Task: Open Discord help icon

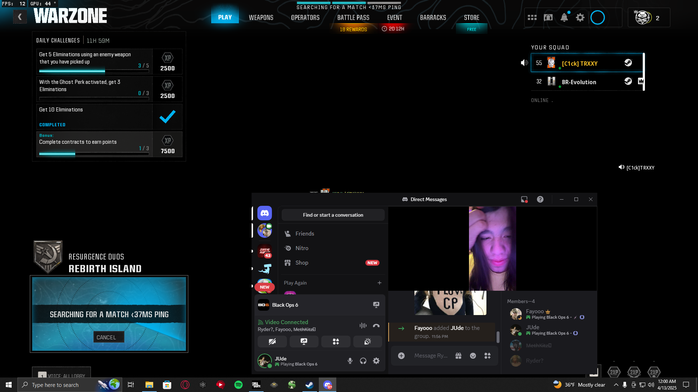Action: click(540, 199)
